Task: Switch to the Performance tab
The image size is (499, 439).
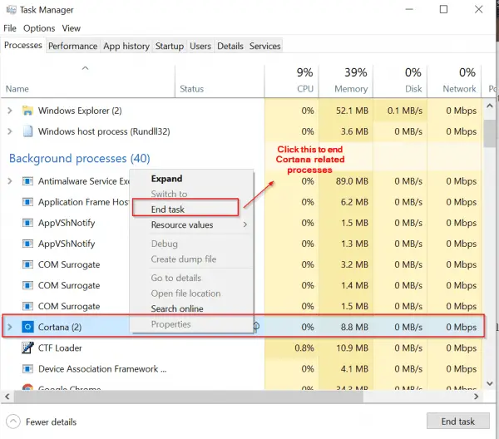Action: 73,46
